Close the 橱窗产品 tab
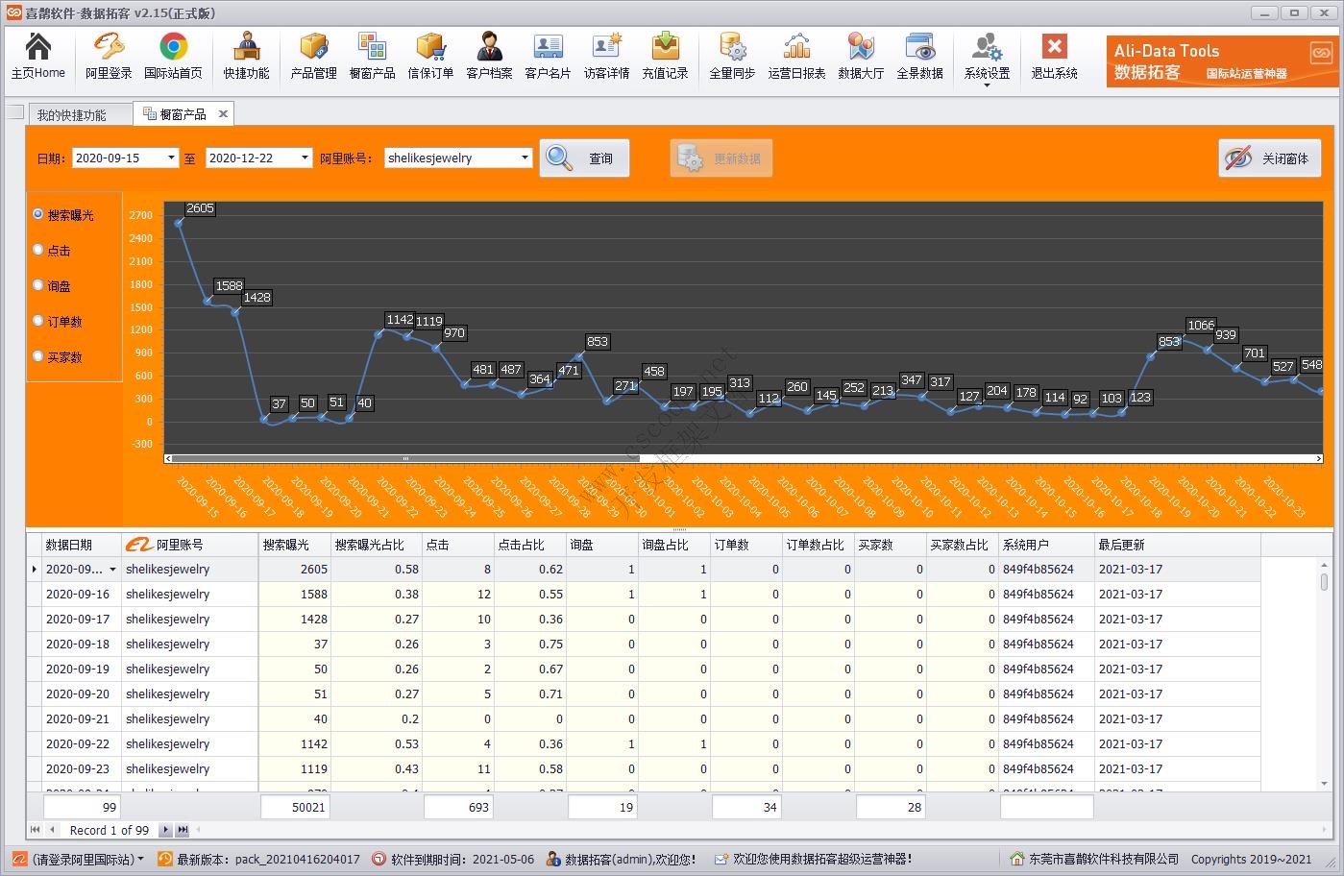This screenshot has height=876, width=1344. (x=223, y=113)
